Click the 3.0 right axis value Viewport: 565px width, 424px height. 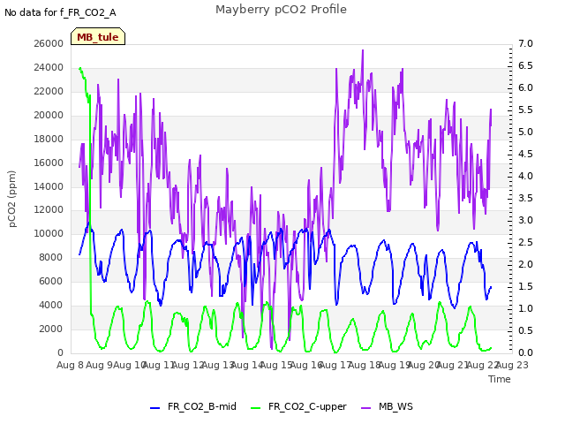525,220
